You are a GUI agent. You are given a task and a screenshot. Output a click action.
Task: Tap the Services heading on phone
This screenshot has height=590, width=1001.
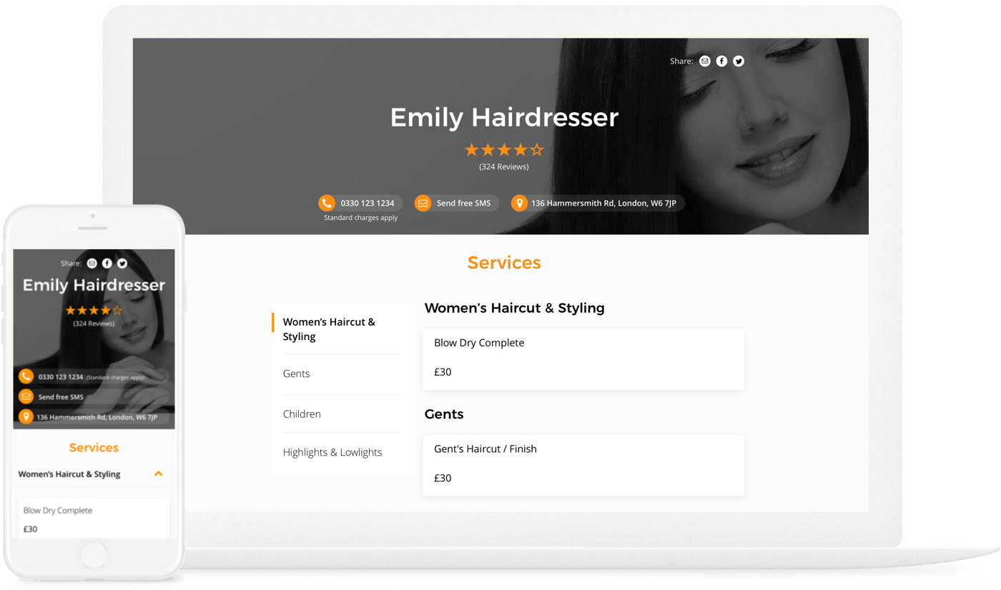94,448
